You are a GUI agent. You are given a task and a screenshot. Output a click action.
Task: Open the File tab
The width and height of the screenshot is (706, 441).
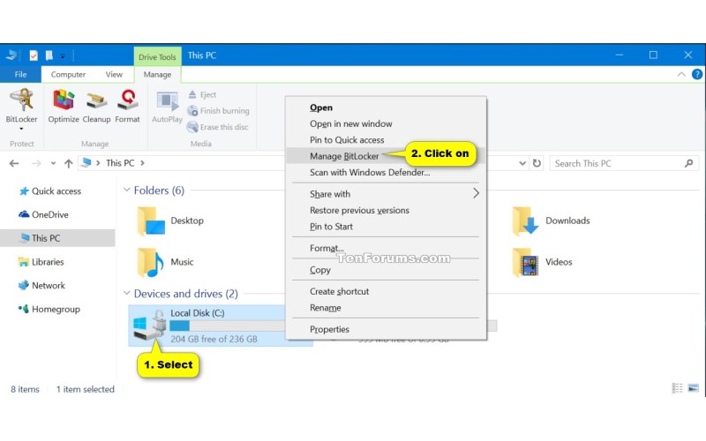(x=20, y=74)
